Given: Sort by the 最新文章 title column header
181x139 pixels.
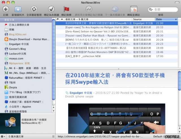Looking at the screenshot, I should tap(98, 19).
